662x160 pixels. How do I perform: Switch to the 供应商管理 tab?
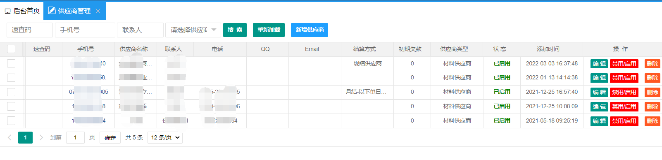pos(74,11)
